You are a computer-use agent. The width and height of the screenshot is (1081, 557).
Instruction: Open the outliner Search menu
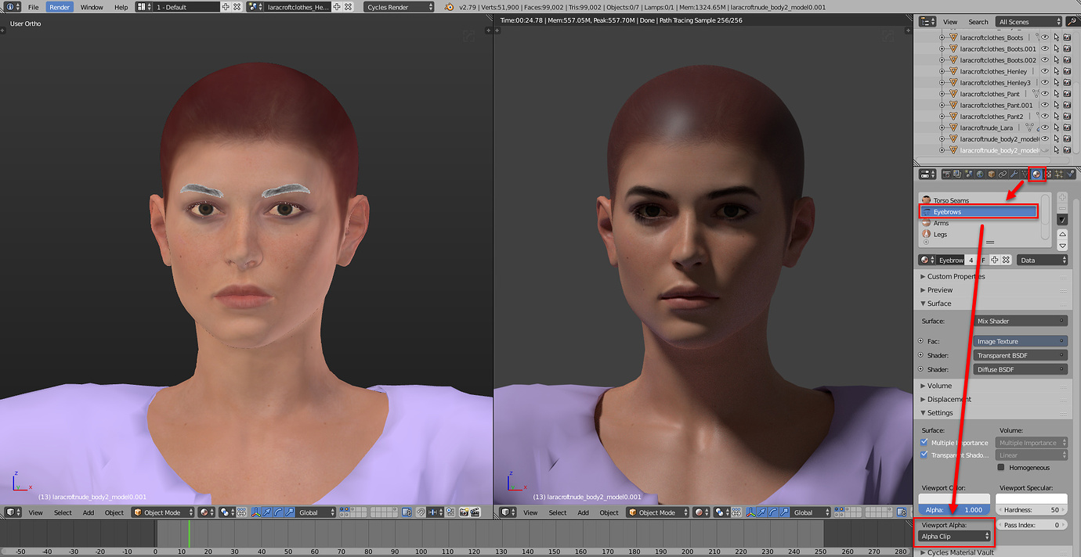click(978, 21)
